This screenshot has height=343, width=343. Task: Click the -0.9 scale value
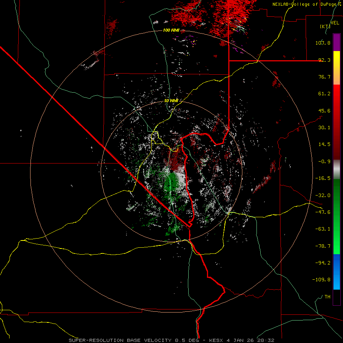pyautogui.click(x=324, y=162)
